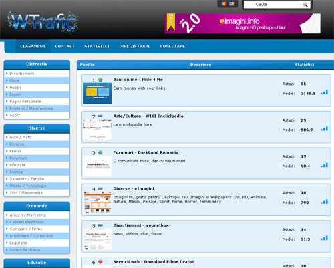
Task: Open the Diverse category link in sidebar
Action: (37, 144)
